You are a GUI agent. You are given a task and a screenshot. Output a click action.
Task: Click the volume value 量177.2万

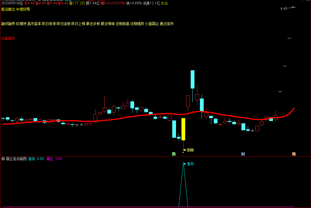(x=77, y=3)
